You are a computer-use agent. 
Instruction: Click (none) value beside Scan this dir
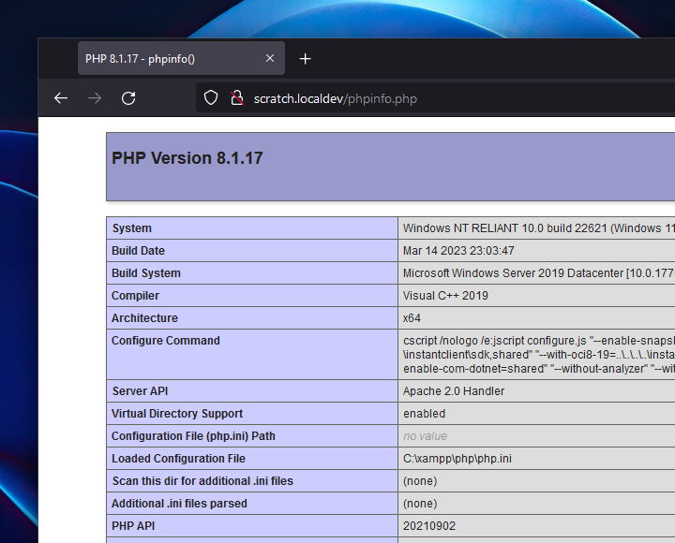[420, 480]
